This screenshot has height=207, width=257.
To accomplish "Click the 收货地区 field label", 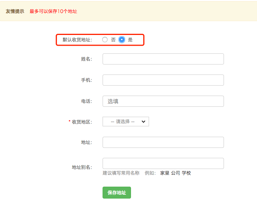I will pyautogui.click(x=82, y=122).
